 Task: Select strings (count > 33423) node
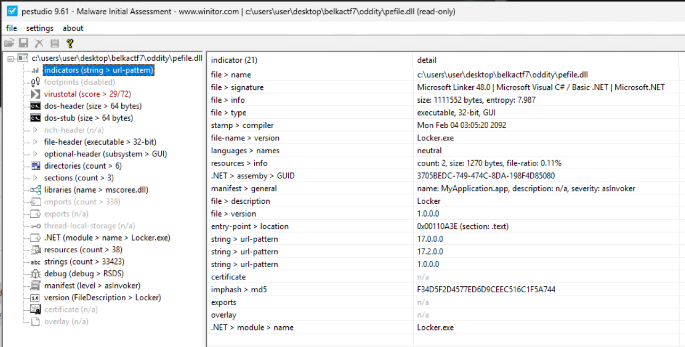(x=84, y=262)
